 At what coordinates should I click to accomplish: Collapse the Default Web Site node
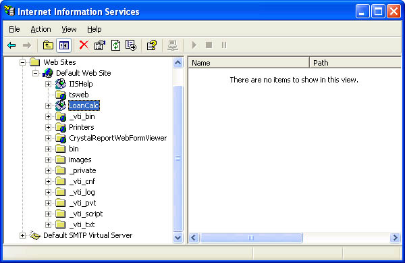tap(35, 73)
